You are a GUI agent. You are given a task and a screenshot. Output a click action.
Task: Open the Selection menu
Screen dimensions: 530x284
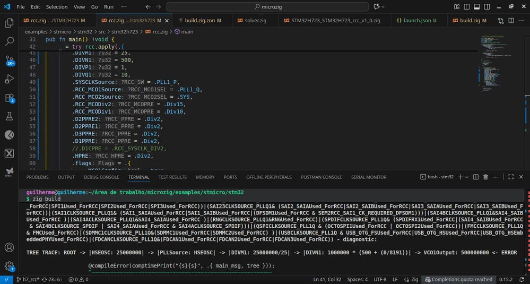(56, 7)
